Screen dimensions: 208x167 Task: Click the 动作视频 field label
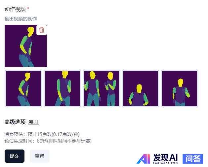15,9
